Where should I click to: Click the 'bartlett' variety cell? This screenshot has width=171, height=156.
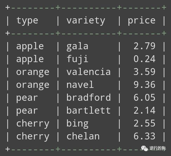click(x=89, y=110)
